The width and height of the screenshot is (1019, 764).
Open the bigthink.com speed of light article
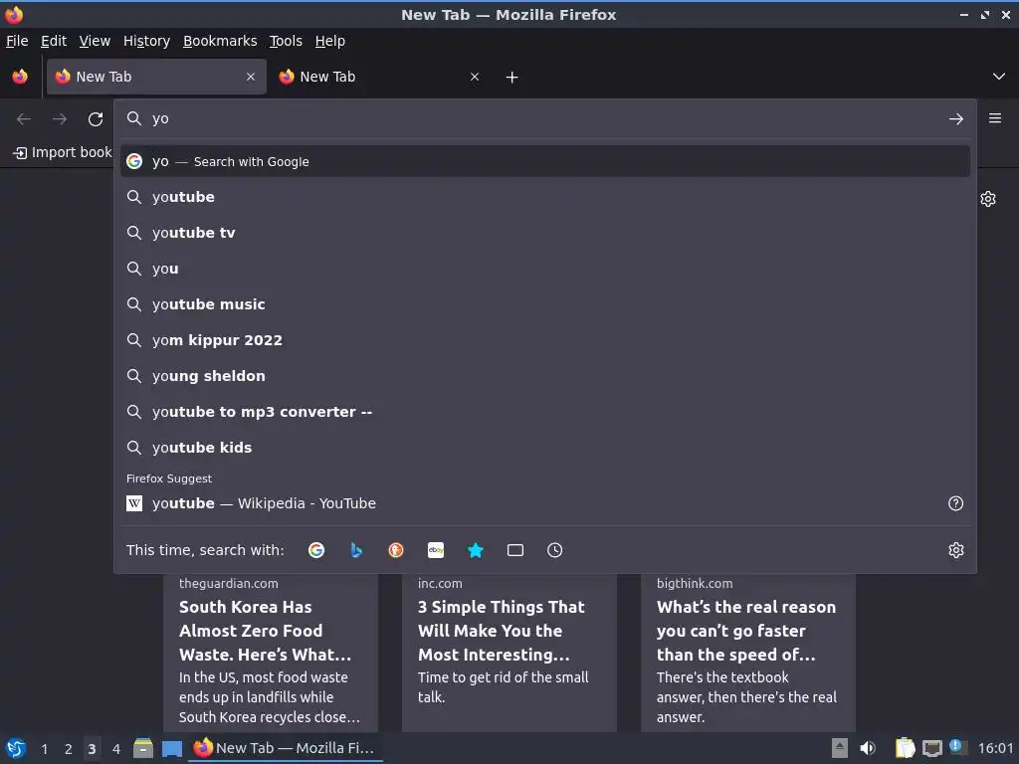748,652
